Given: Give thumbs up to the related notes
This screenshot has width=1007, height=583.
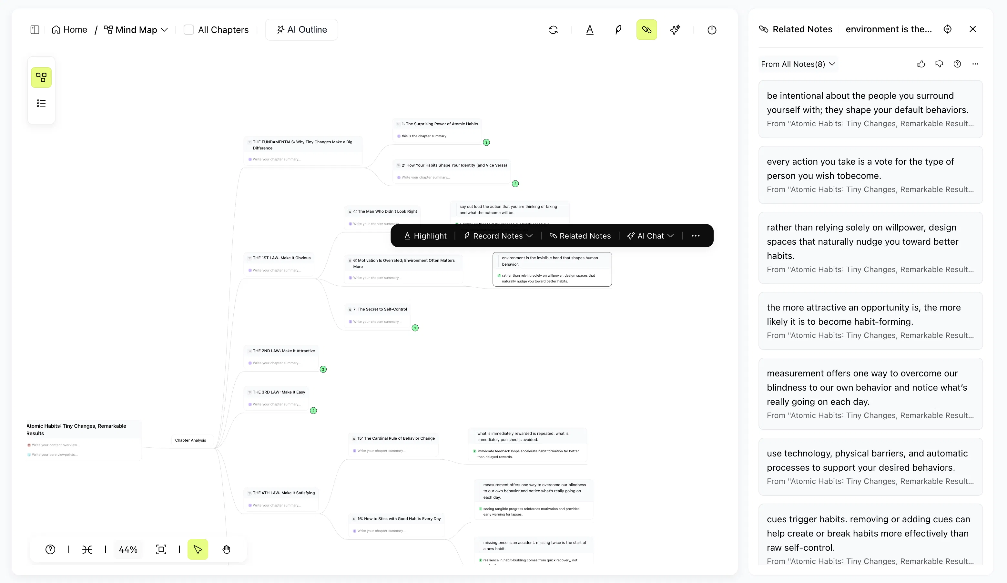Looking at the screenshot, I should coord(921,64).
